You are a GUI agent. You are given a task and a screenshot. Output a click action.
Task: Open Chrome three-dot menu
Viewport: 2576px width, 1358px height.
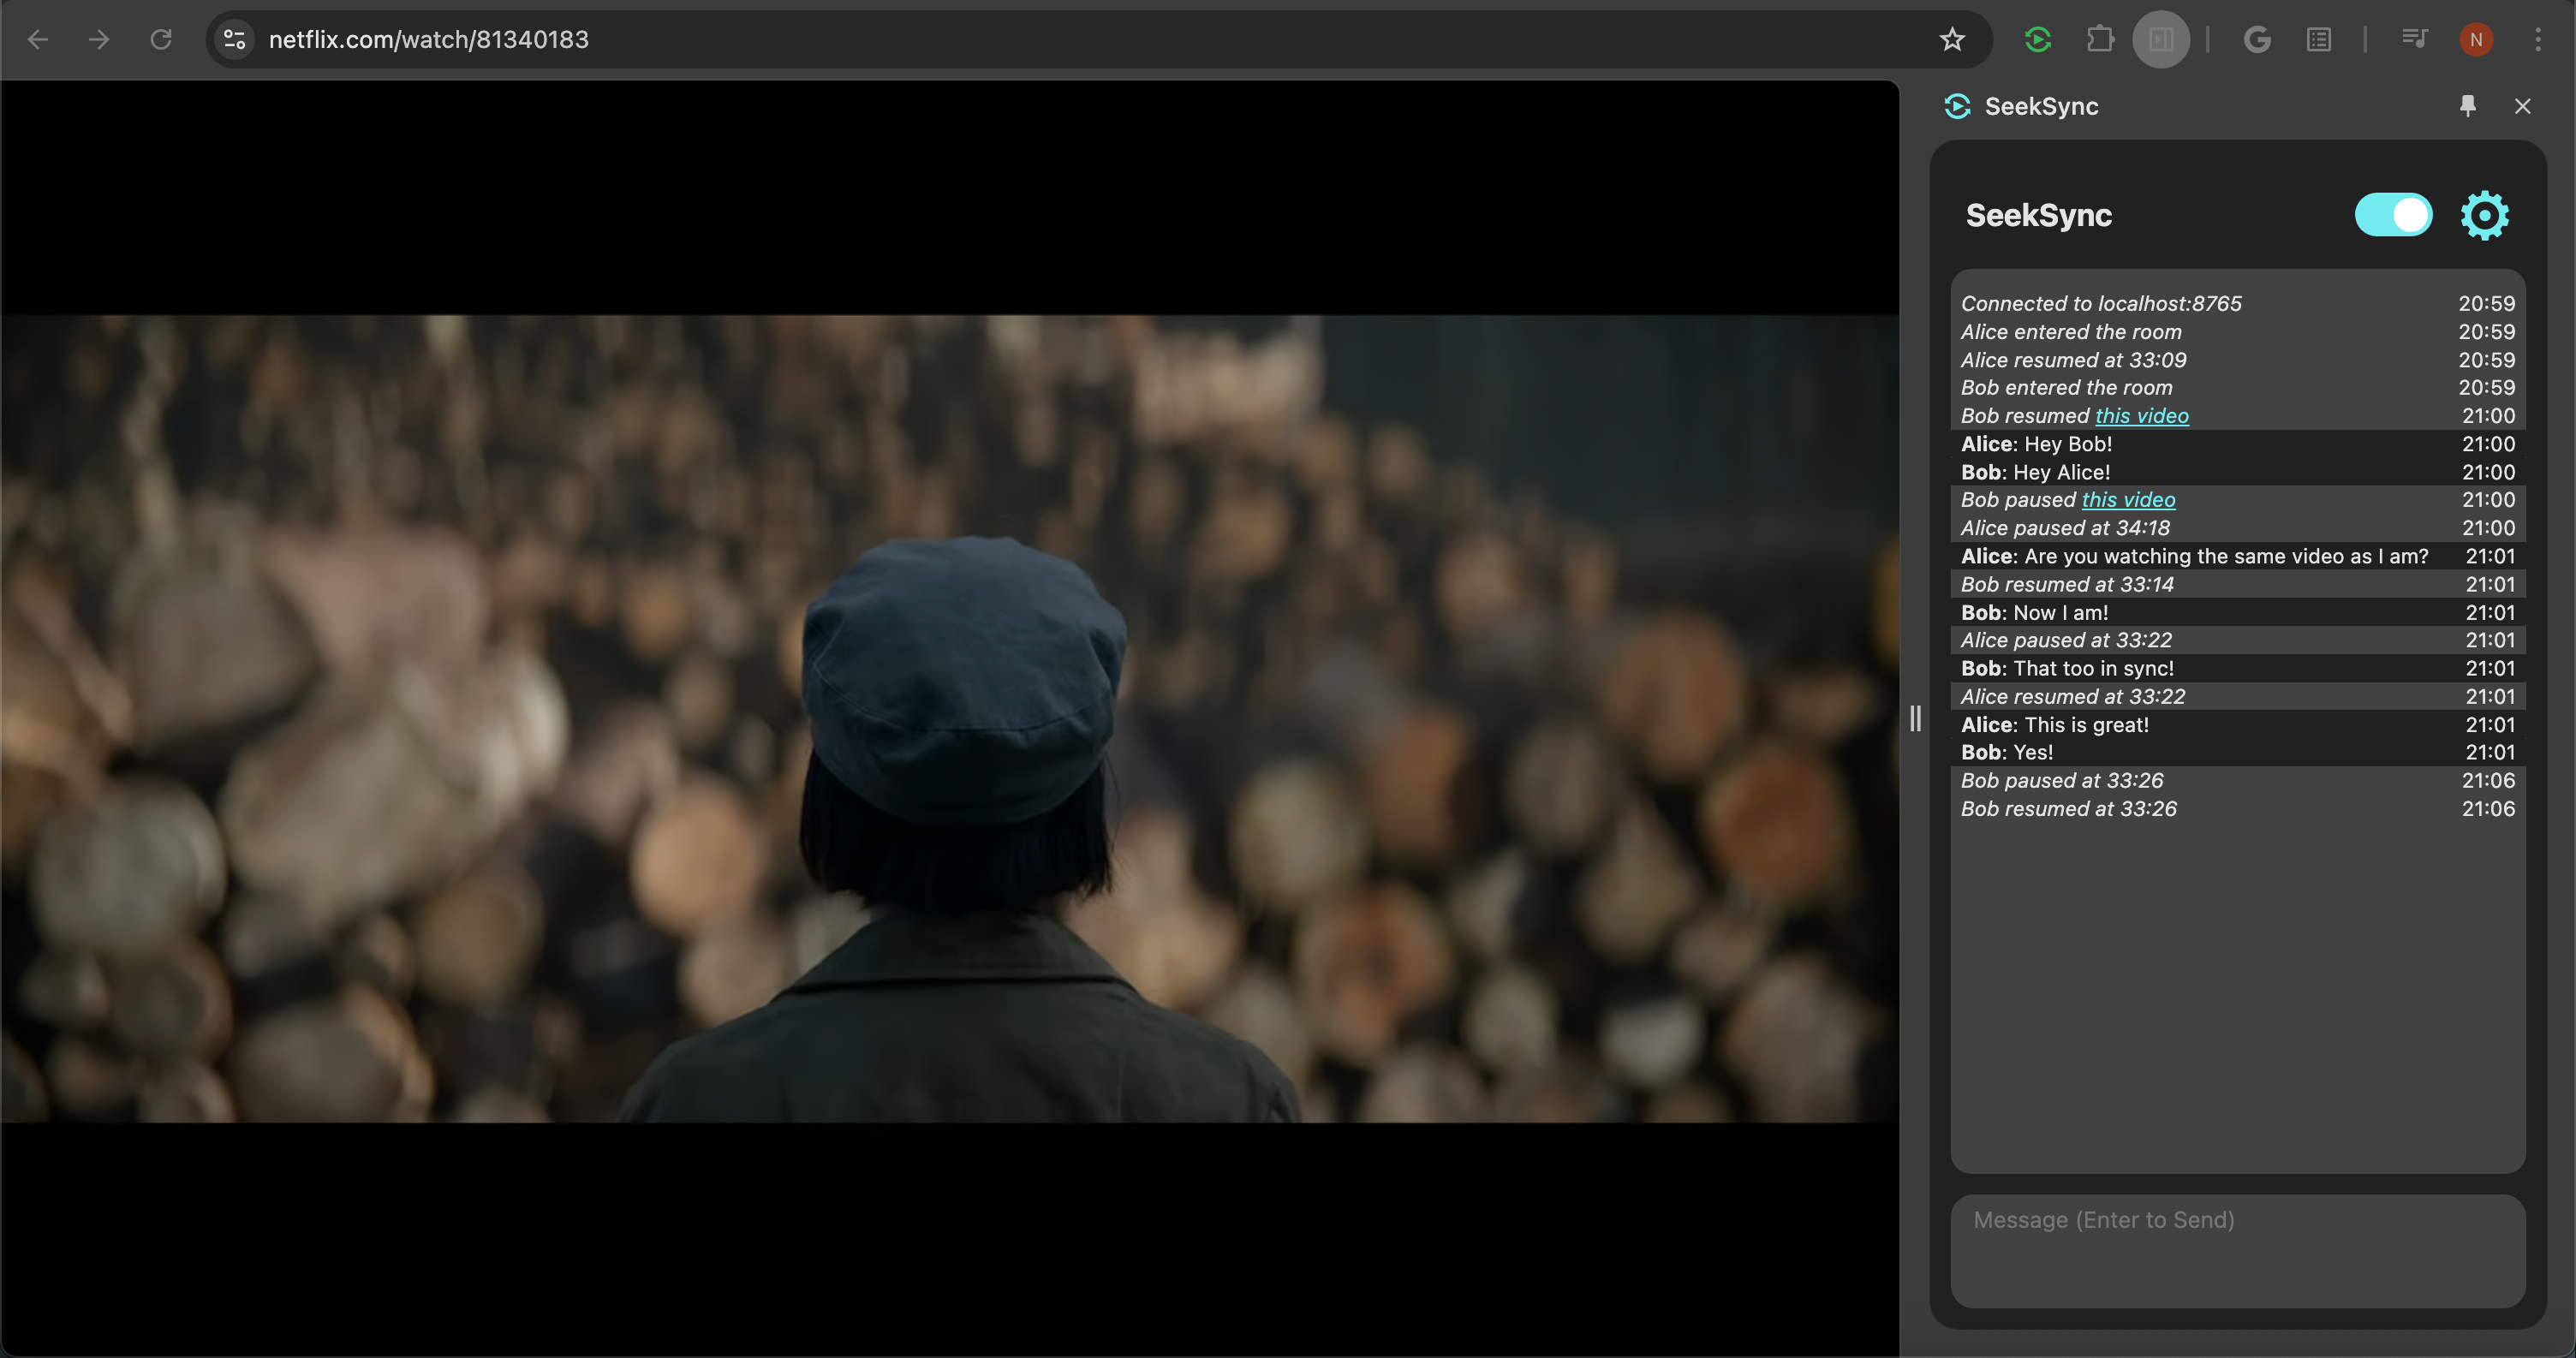[2538, 40]
